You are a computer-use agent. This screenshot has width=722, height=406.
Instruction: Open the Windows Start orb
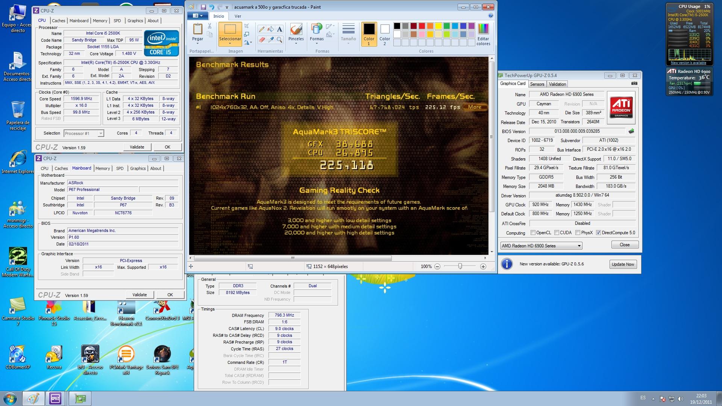click(10, 398)
